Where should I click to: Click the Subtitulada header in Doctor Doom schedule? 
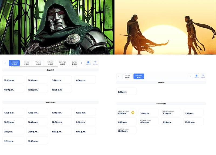(x=50, y=102)
